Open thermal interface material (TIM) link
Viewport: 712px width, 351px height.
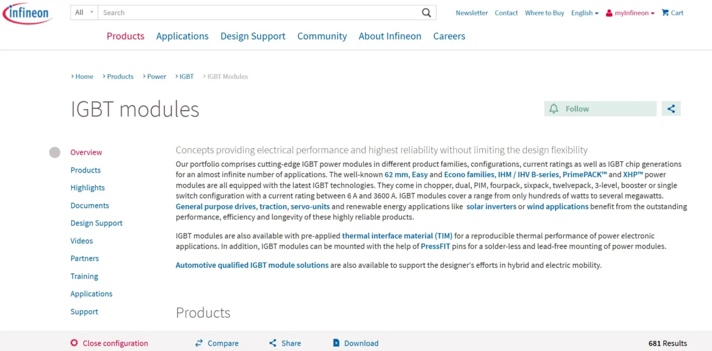click(x=397, y=236)
